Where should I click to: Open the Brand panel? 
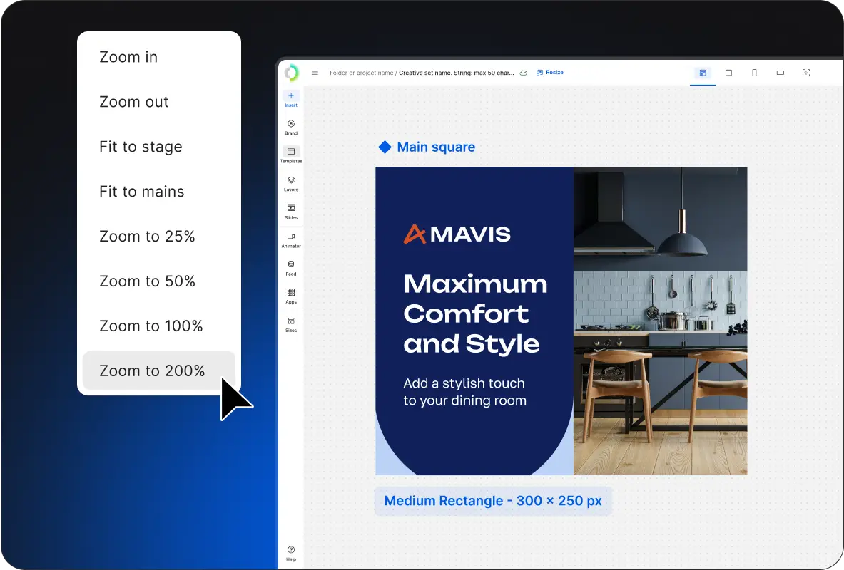291,128
